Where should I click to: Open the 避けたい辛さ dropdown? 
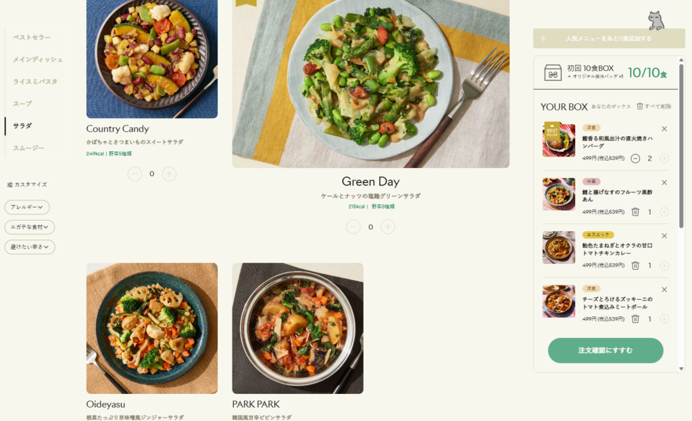coord(30,247)
